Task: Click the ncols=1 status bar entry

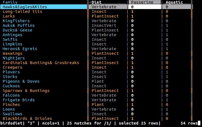Action: click(x=51, y=123)
